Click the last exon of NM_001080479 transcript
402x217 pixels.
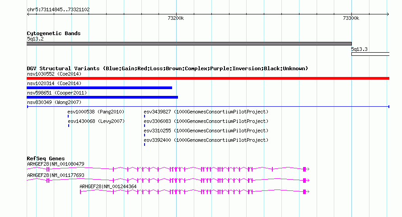pyautogui.click(x=304, y=169)
